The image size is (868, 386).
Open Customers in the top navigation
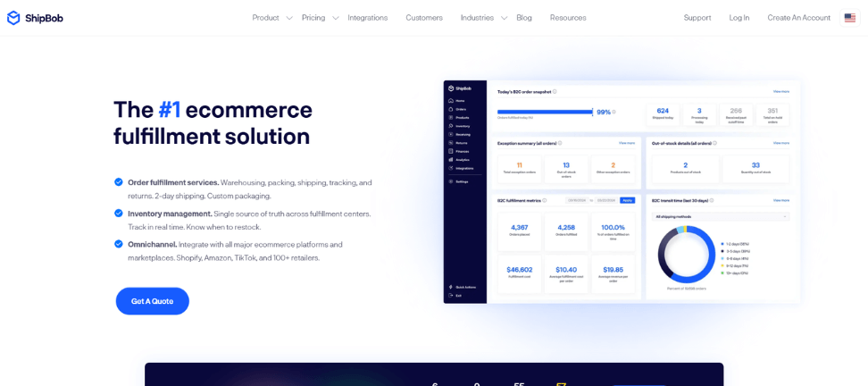[424, 18]
